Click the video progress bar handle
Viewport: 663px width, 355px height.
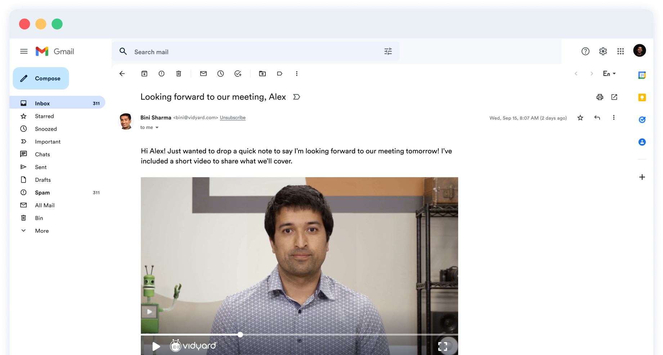(x=240, y=335)
